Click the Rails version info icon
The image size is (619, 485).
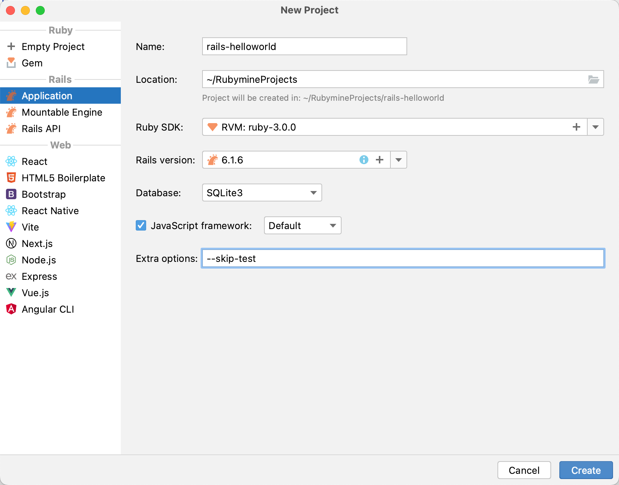(364, 160)
